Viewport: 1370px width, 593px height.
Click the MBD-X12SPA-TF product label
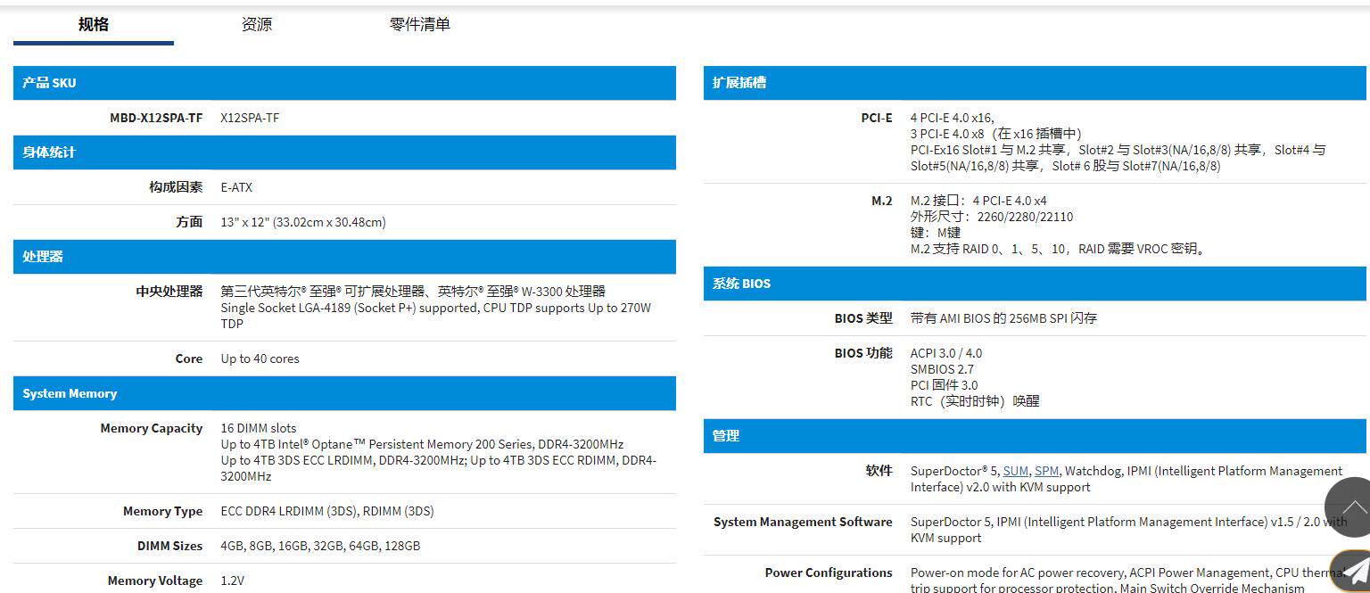point(156,118)
